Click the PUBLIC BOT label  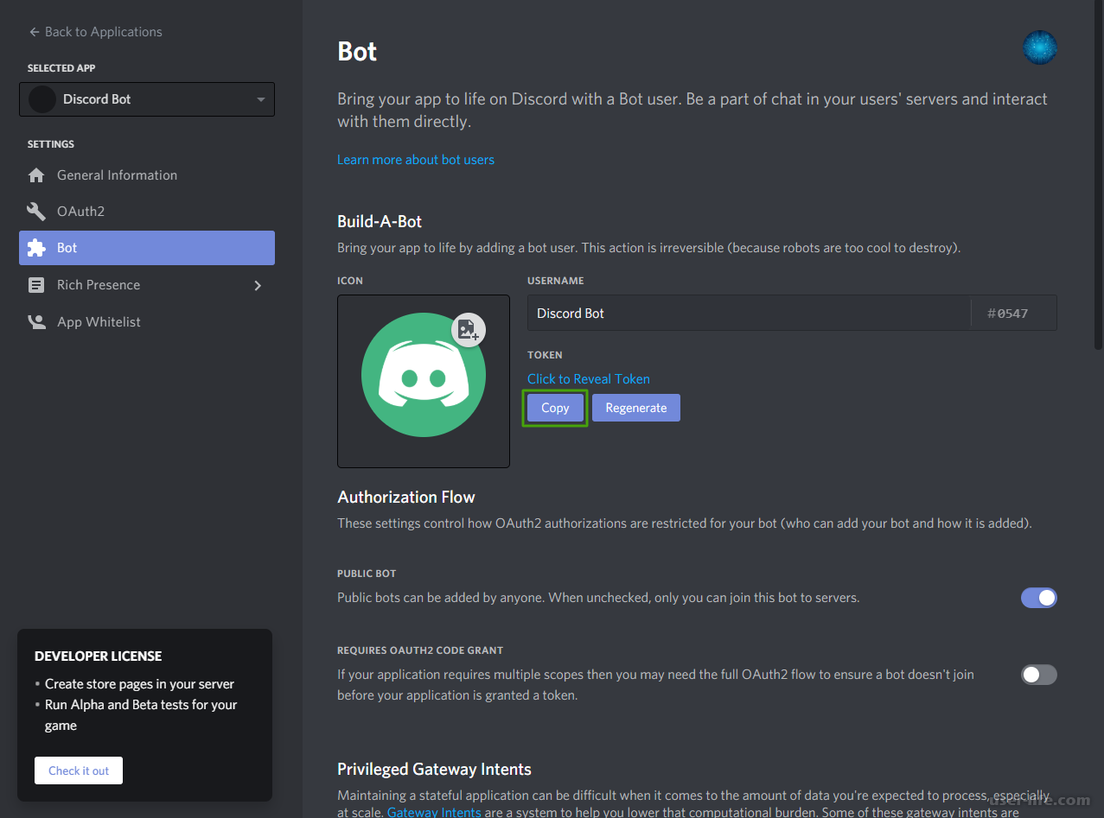[367, 574]
